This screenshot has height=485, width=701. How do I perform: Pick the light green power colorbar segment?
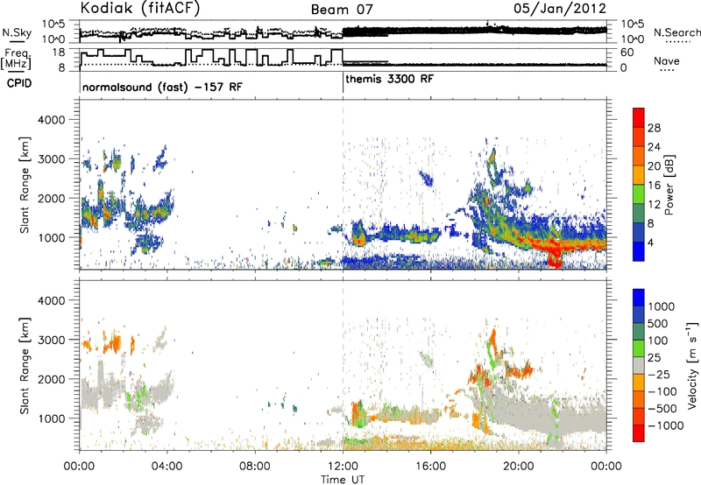(639, 194)
